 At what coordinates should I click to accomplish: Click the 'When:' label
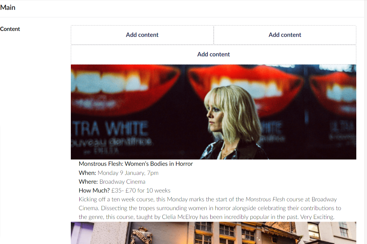pyautogui.click(x=87, y=173)
